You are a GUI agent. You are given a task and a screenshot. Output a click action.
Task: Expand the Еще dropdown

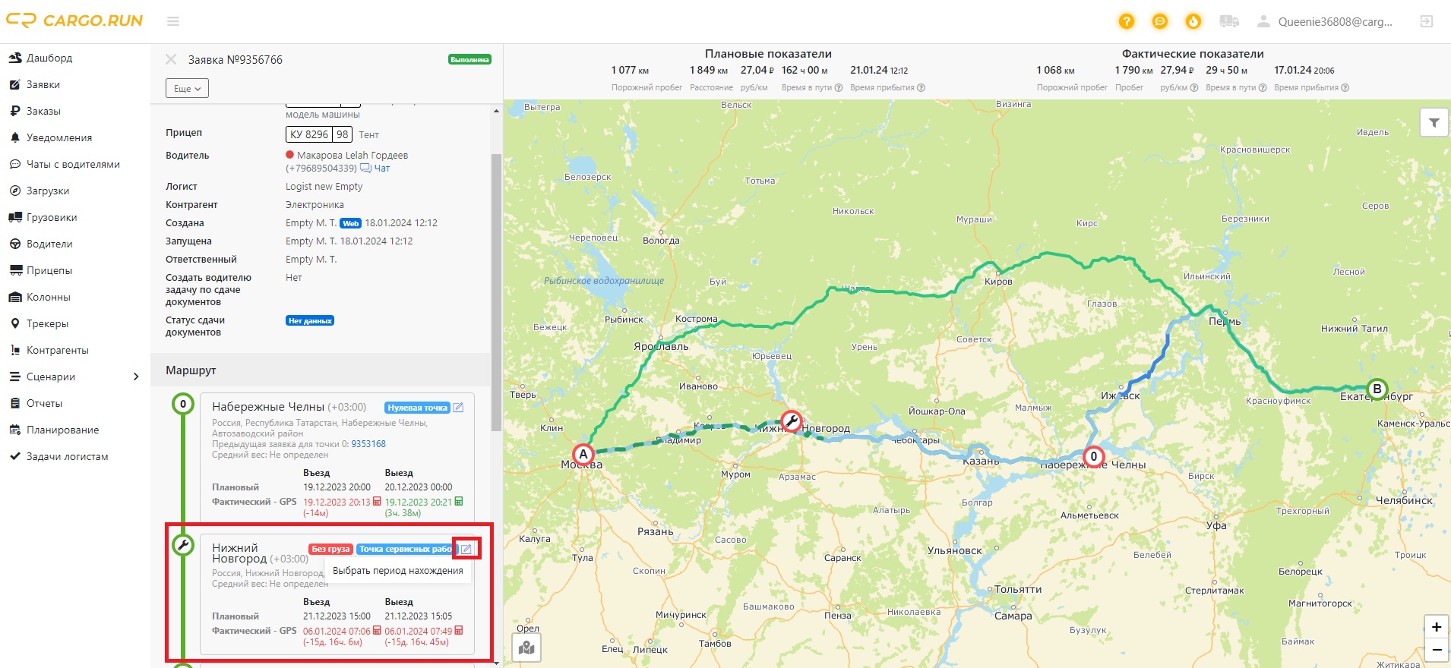click(x=187, y=89)
